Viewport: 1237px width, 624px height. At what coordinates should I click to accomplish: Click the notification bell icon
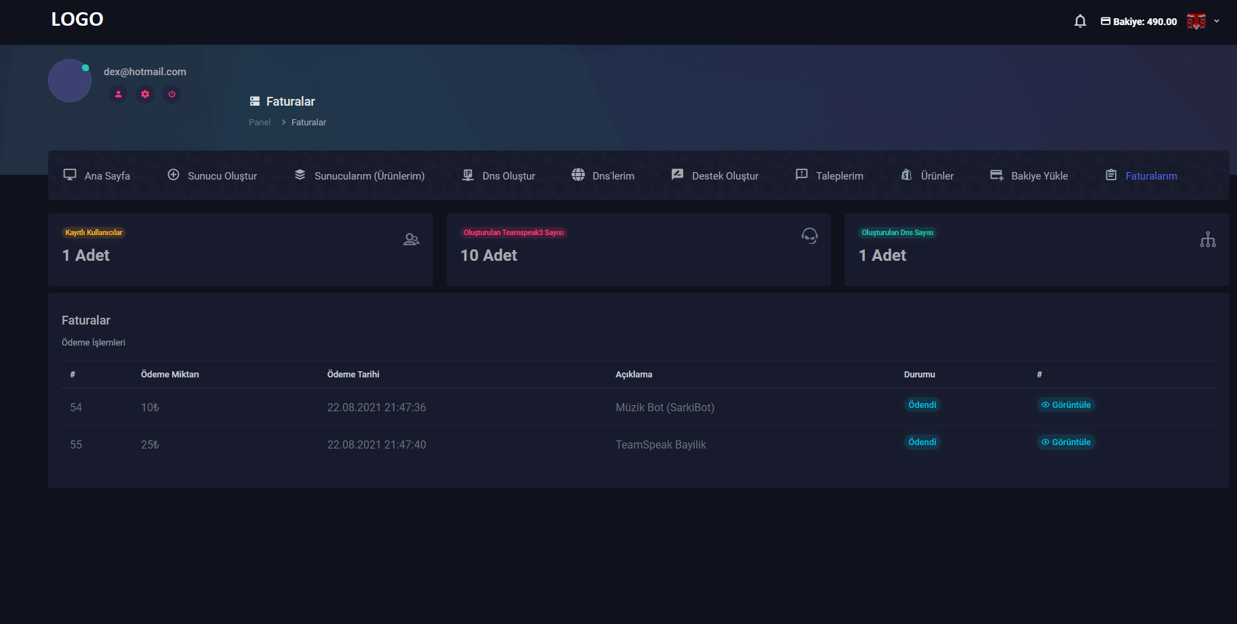point(1080,22)
